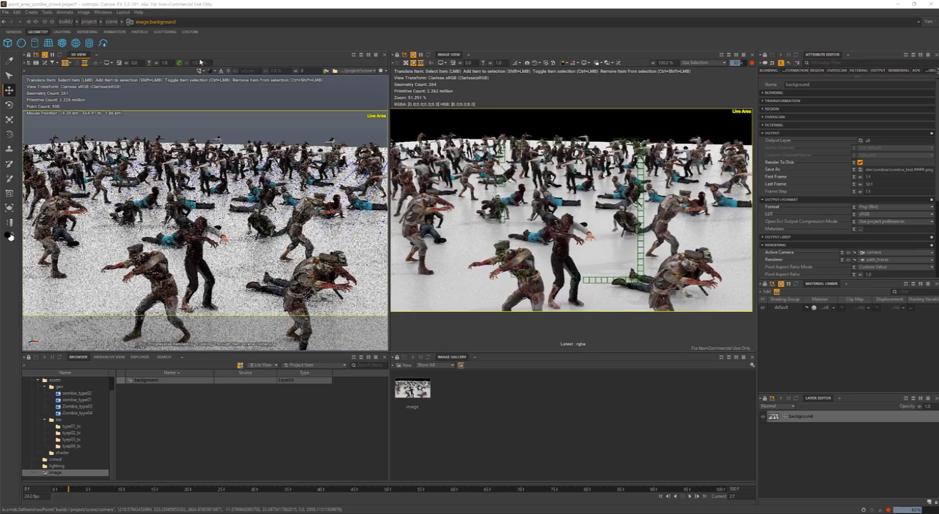Open the browse icon next to Save As
Image resolution: width=939 pixels, height=514 pixels.
point(862,169)
